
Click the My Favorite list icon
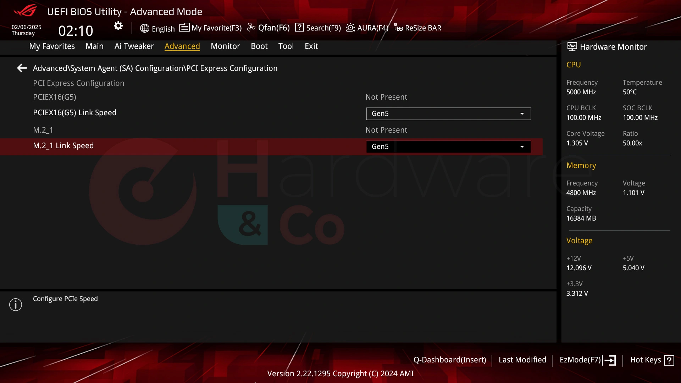click(x=184, y=28)
